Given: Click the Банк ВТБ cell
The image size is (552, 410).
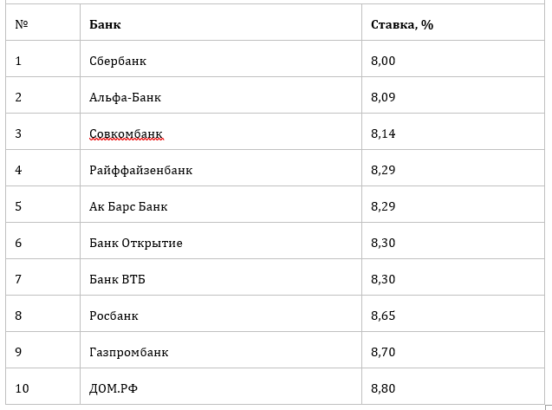Looking at the screenshot, I should click(117, 279).
